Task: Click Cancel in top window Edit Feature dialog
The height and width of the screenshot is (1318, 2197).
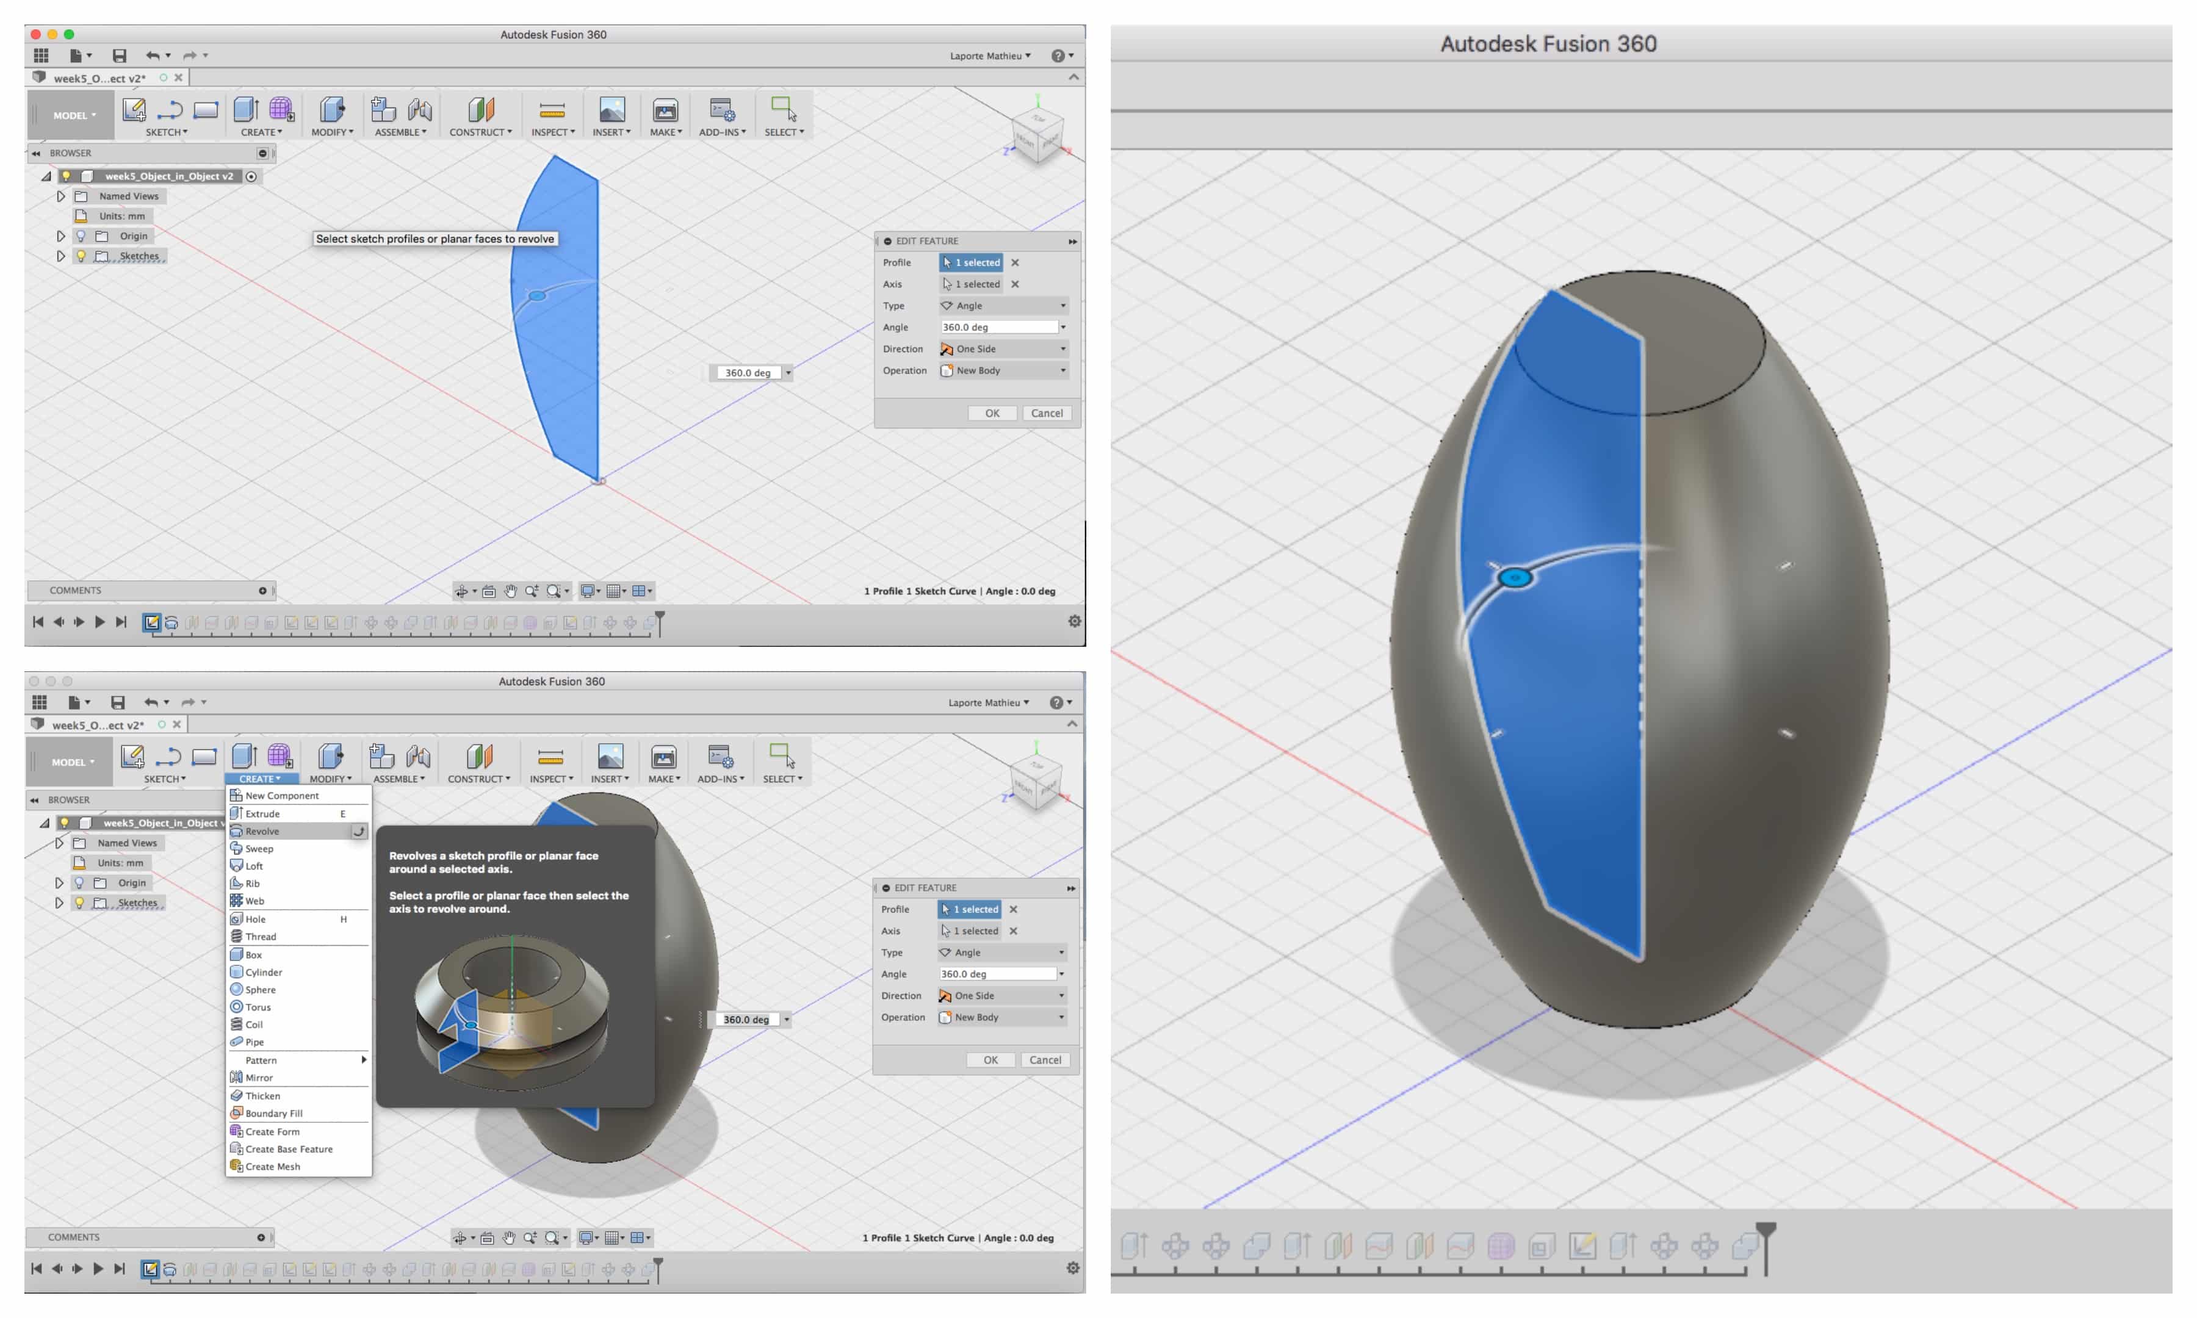Action: (x=1046, y=413)
